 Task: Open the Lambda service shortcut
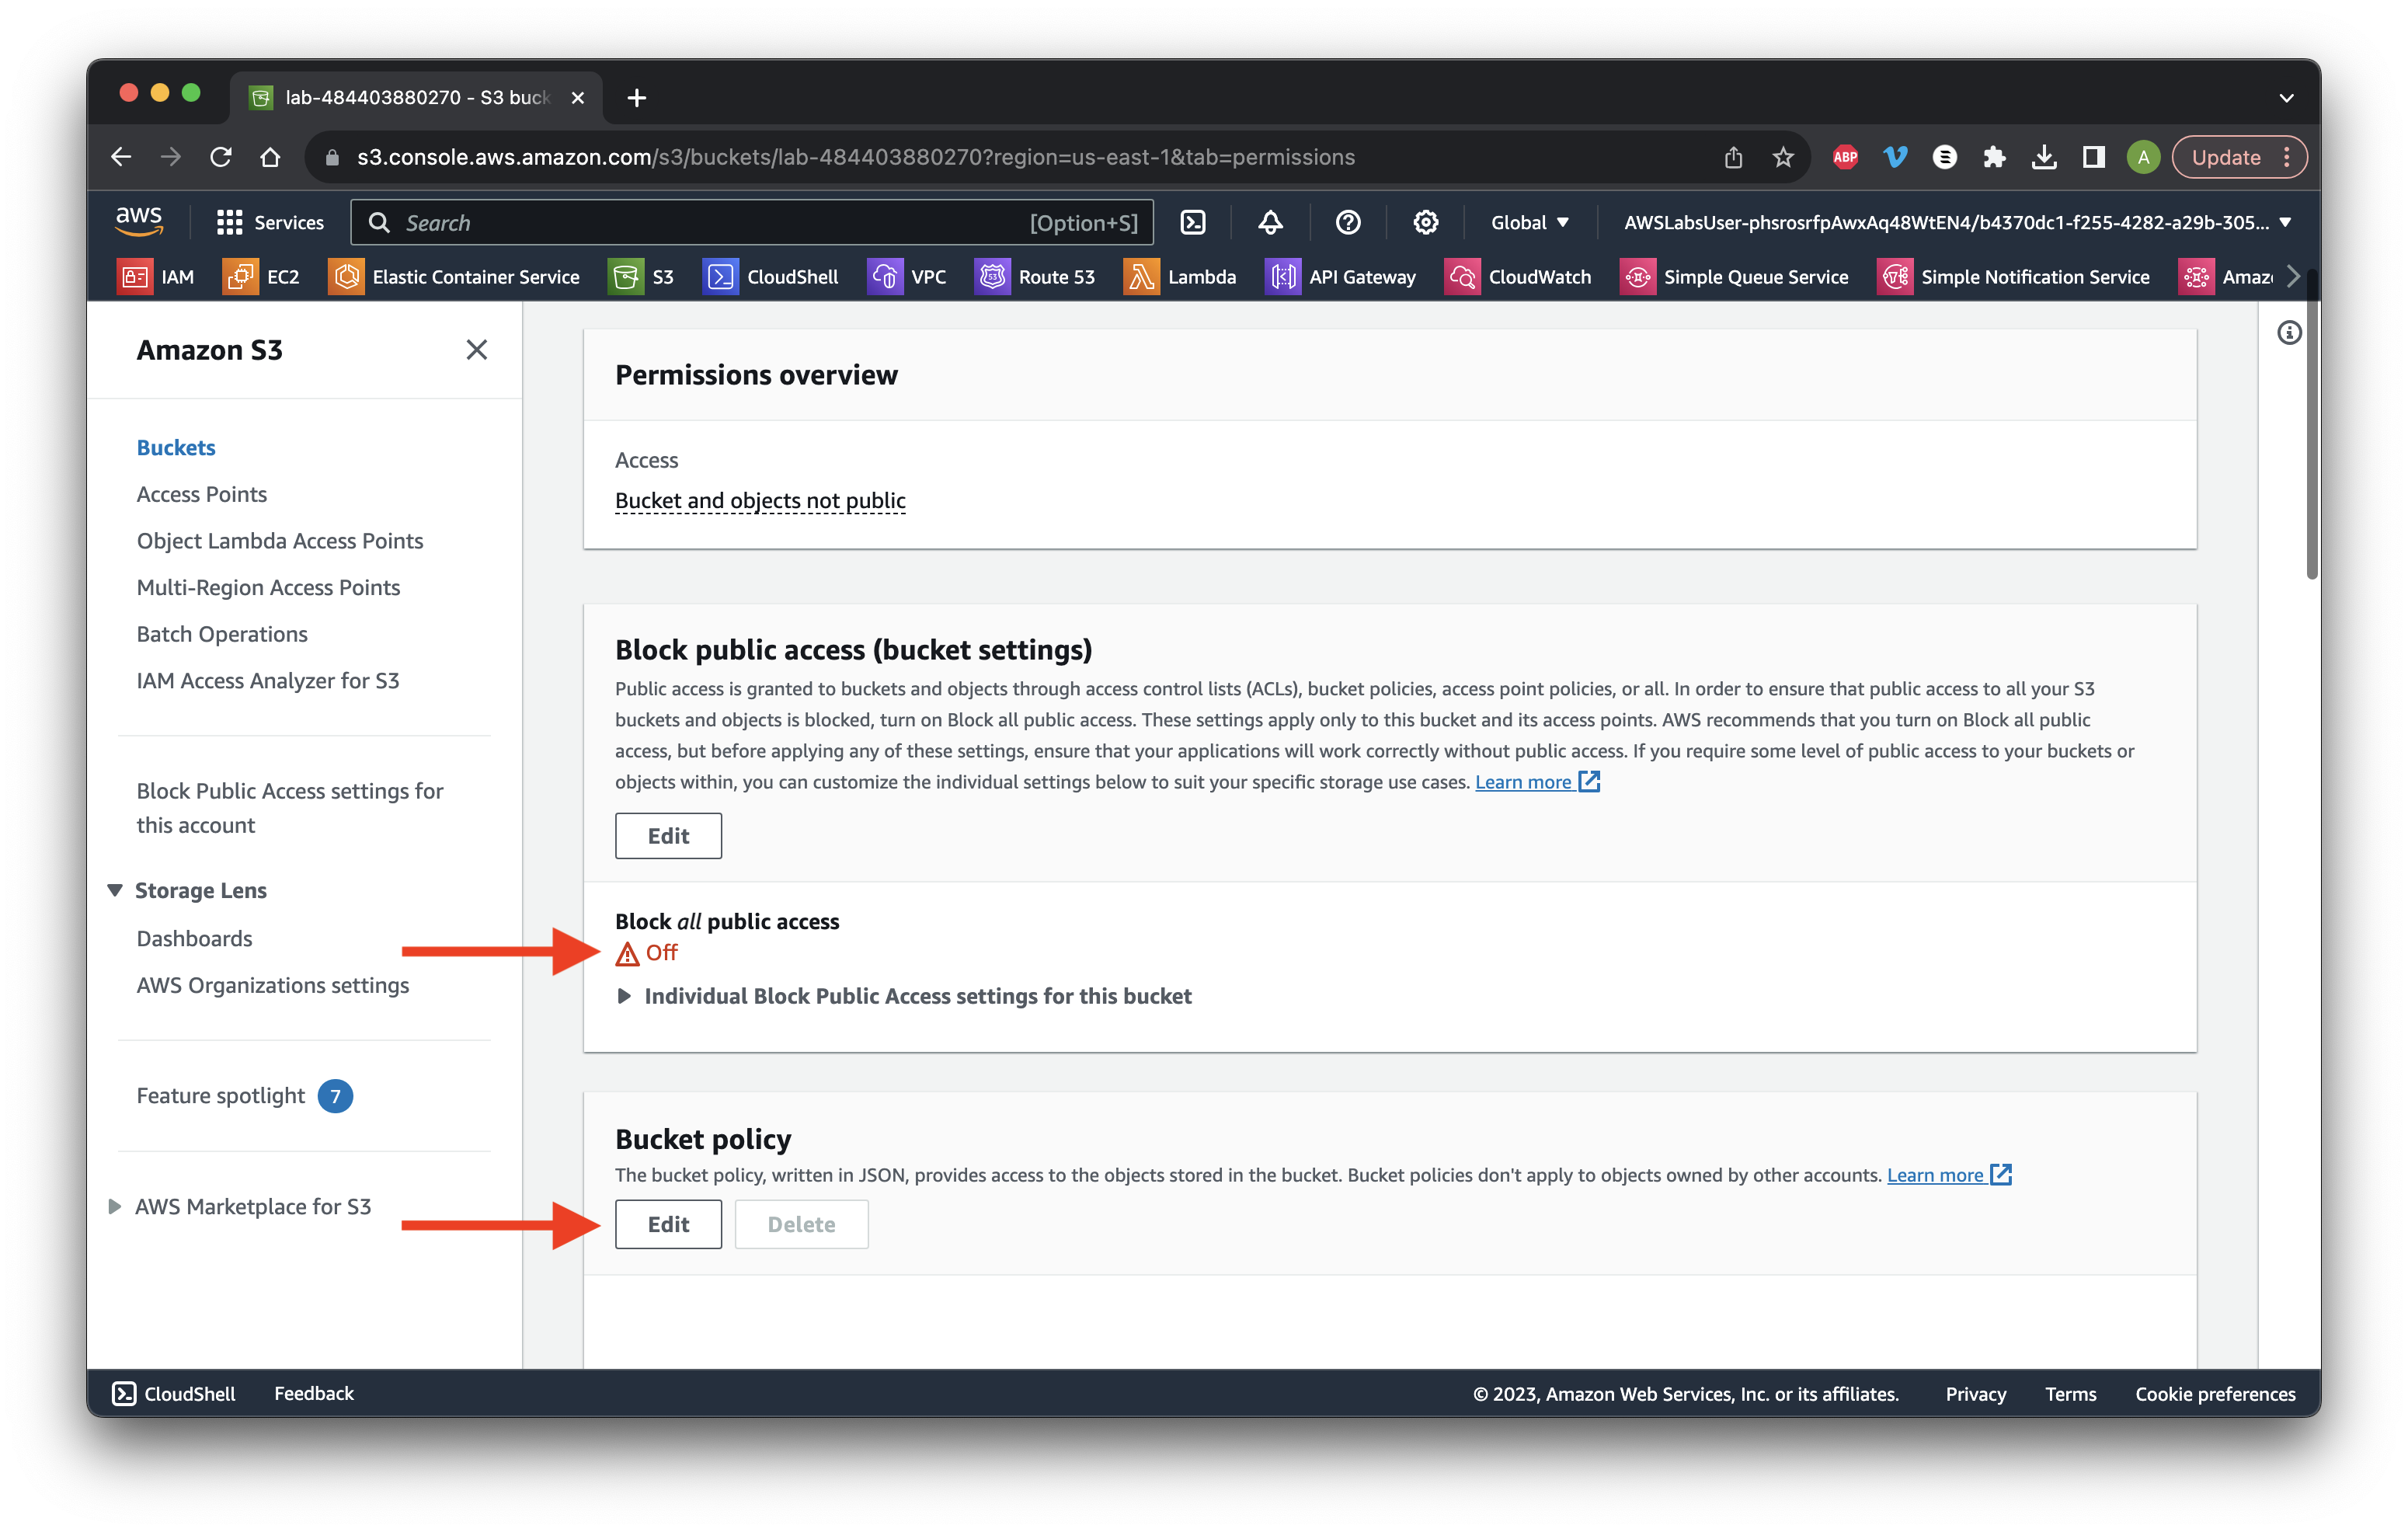(1180, 277)
